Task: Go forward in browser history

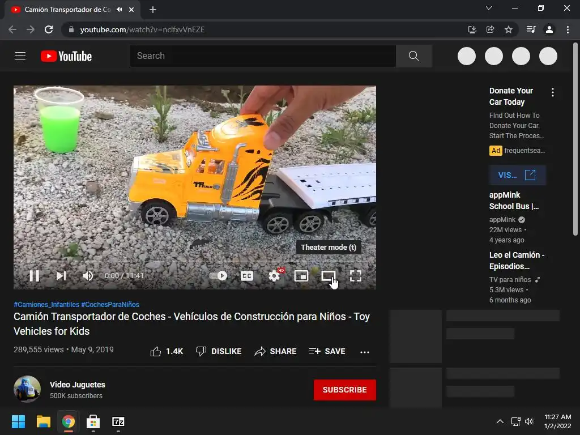Action: [31, 29]
